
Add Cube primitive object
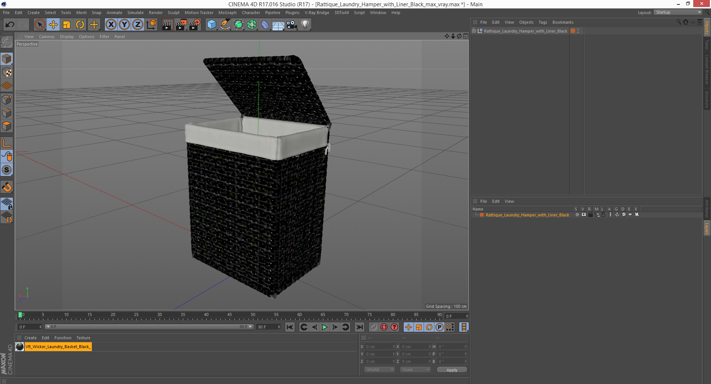click(211, 25)
